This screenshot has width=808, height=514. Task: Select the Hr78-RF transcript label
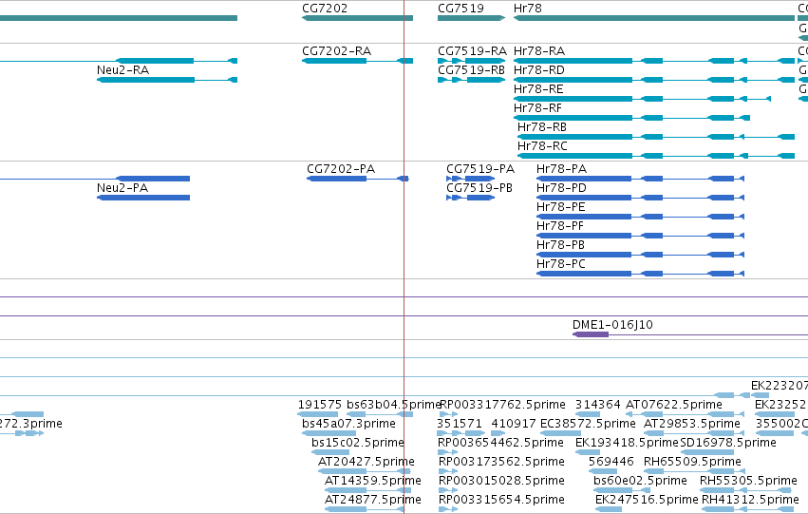(x=537, y=108)
